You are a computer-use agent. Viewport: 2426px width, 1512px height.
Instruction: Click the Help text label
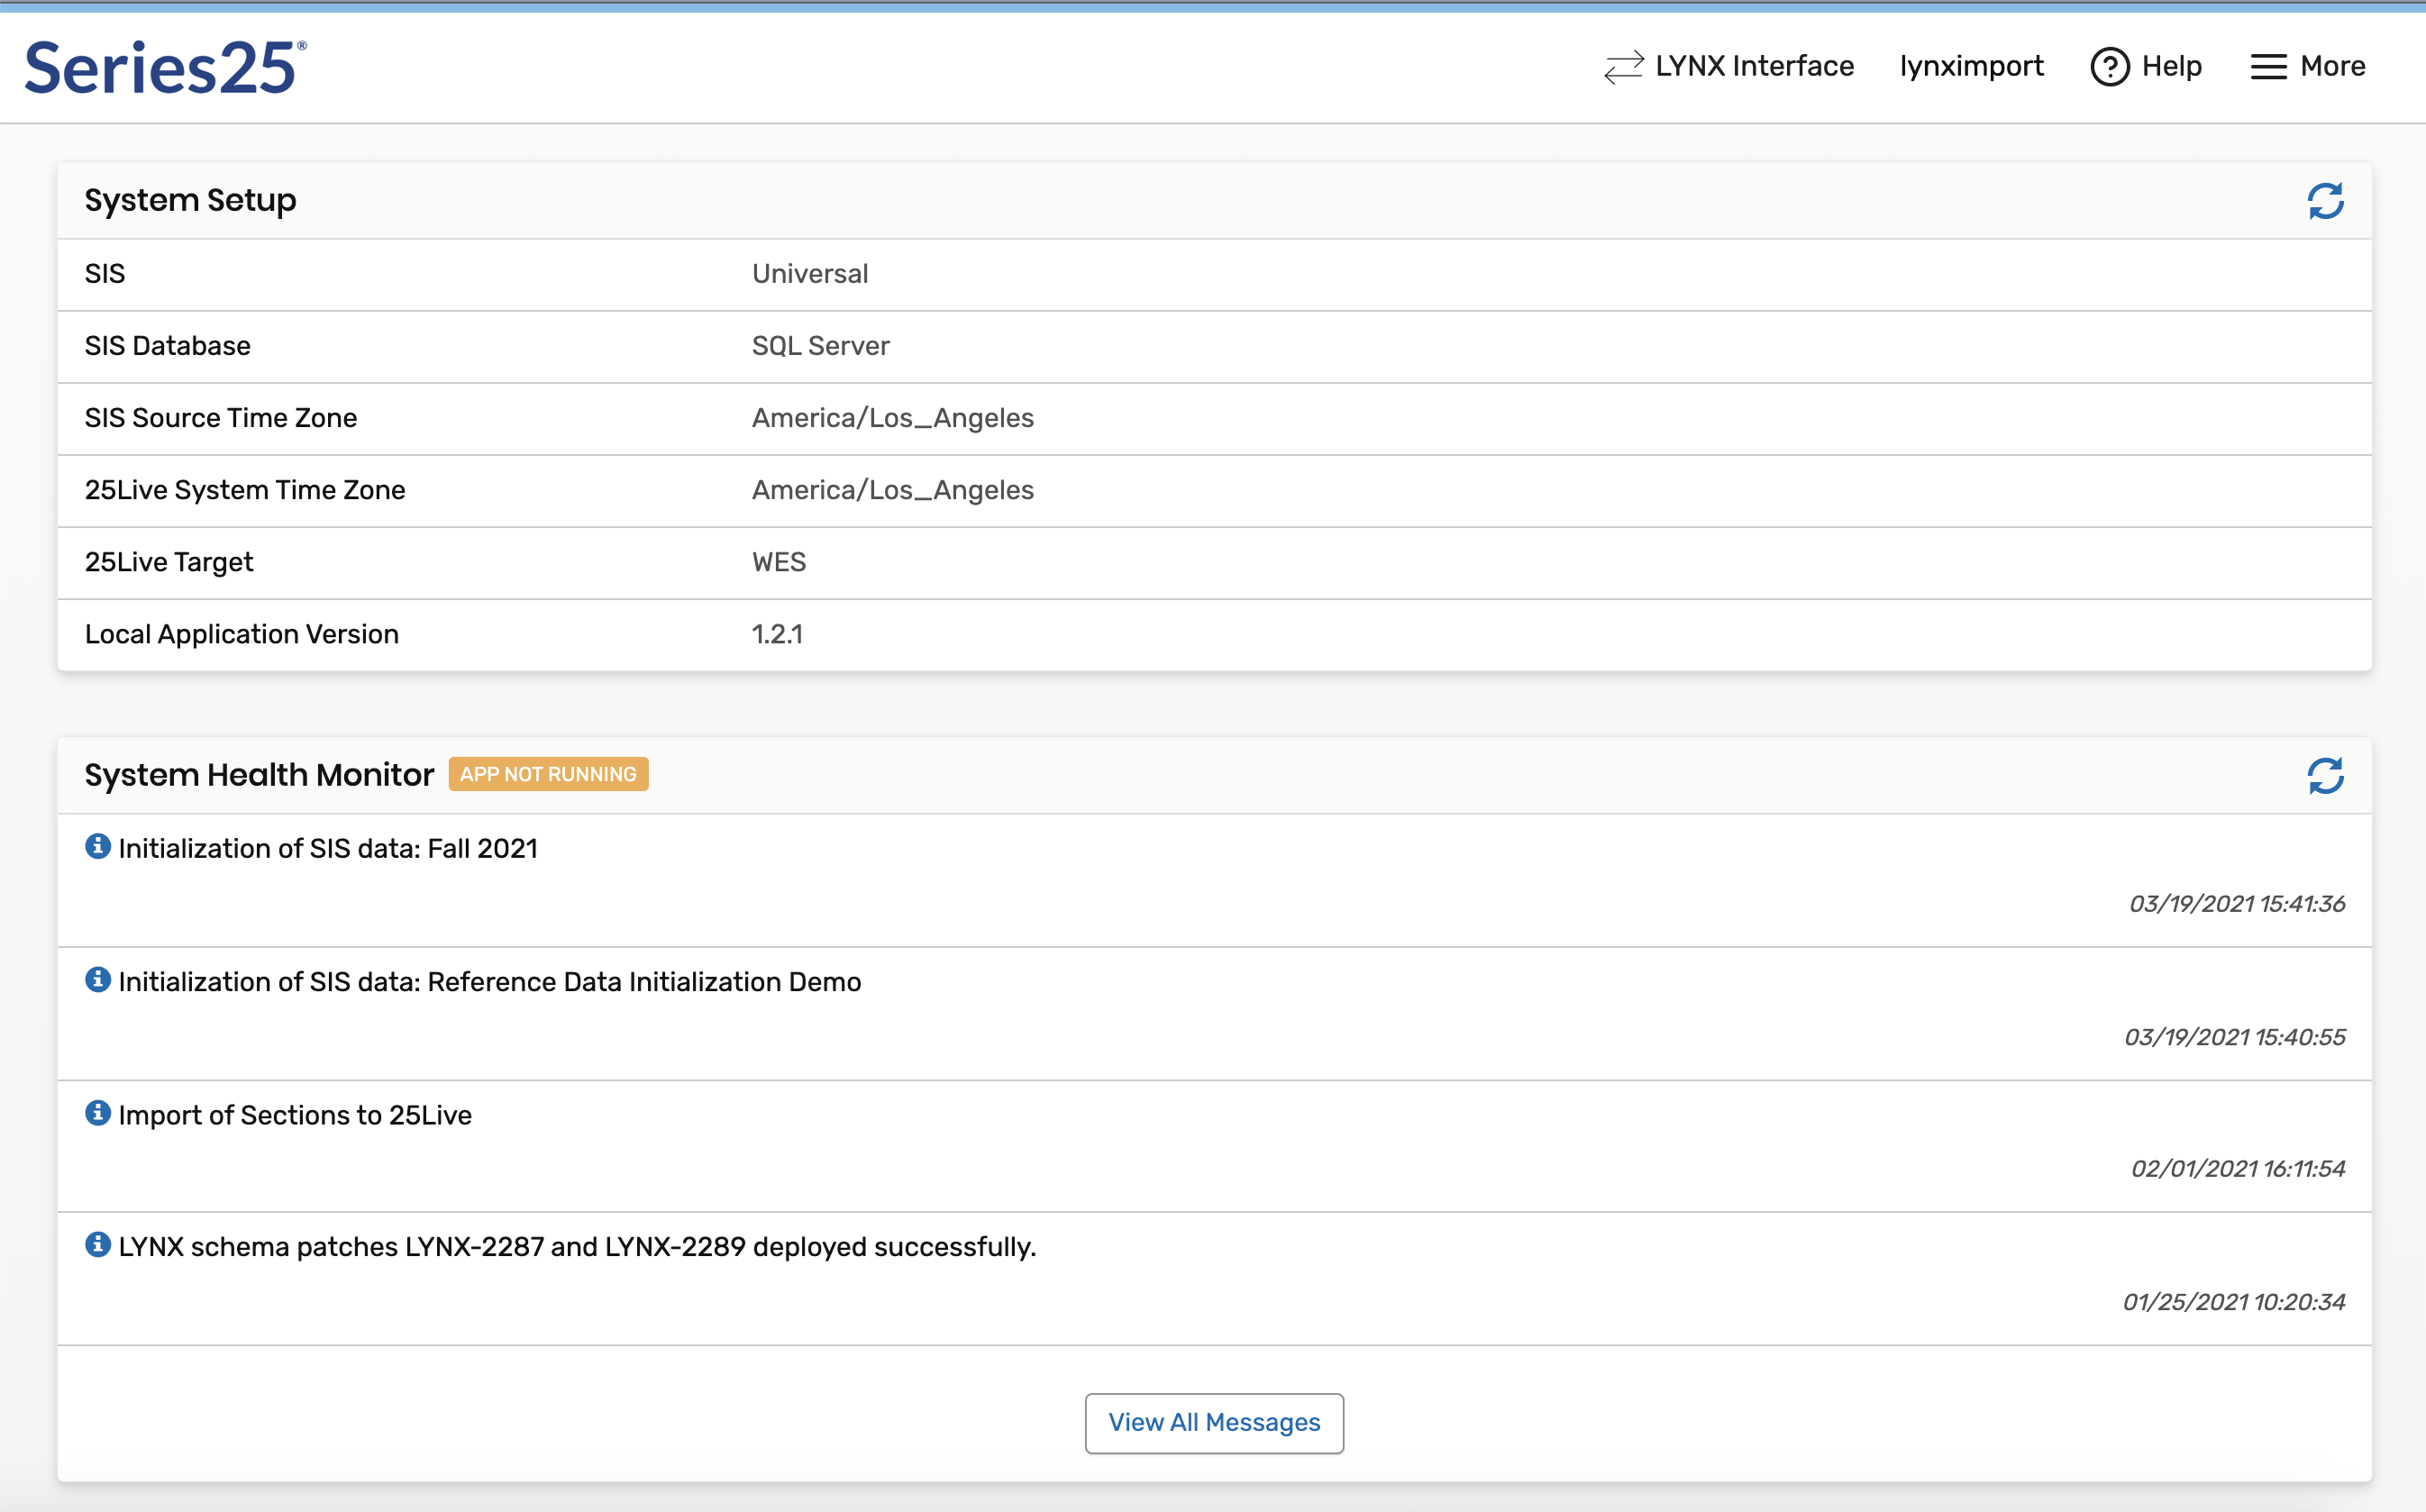pyautogui.click(x=2171, y=67)
